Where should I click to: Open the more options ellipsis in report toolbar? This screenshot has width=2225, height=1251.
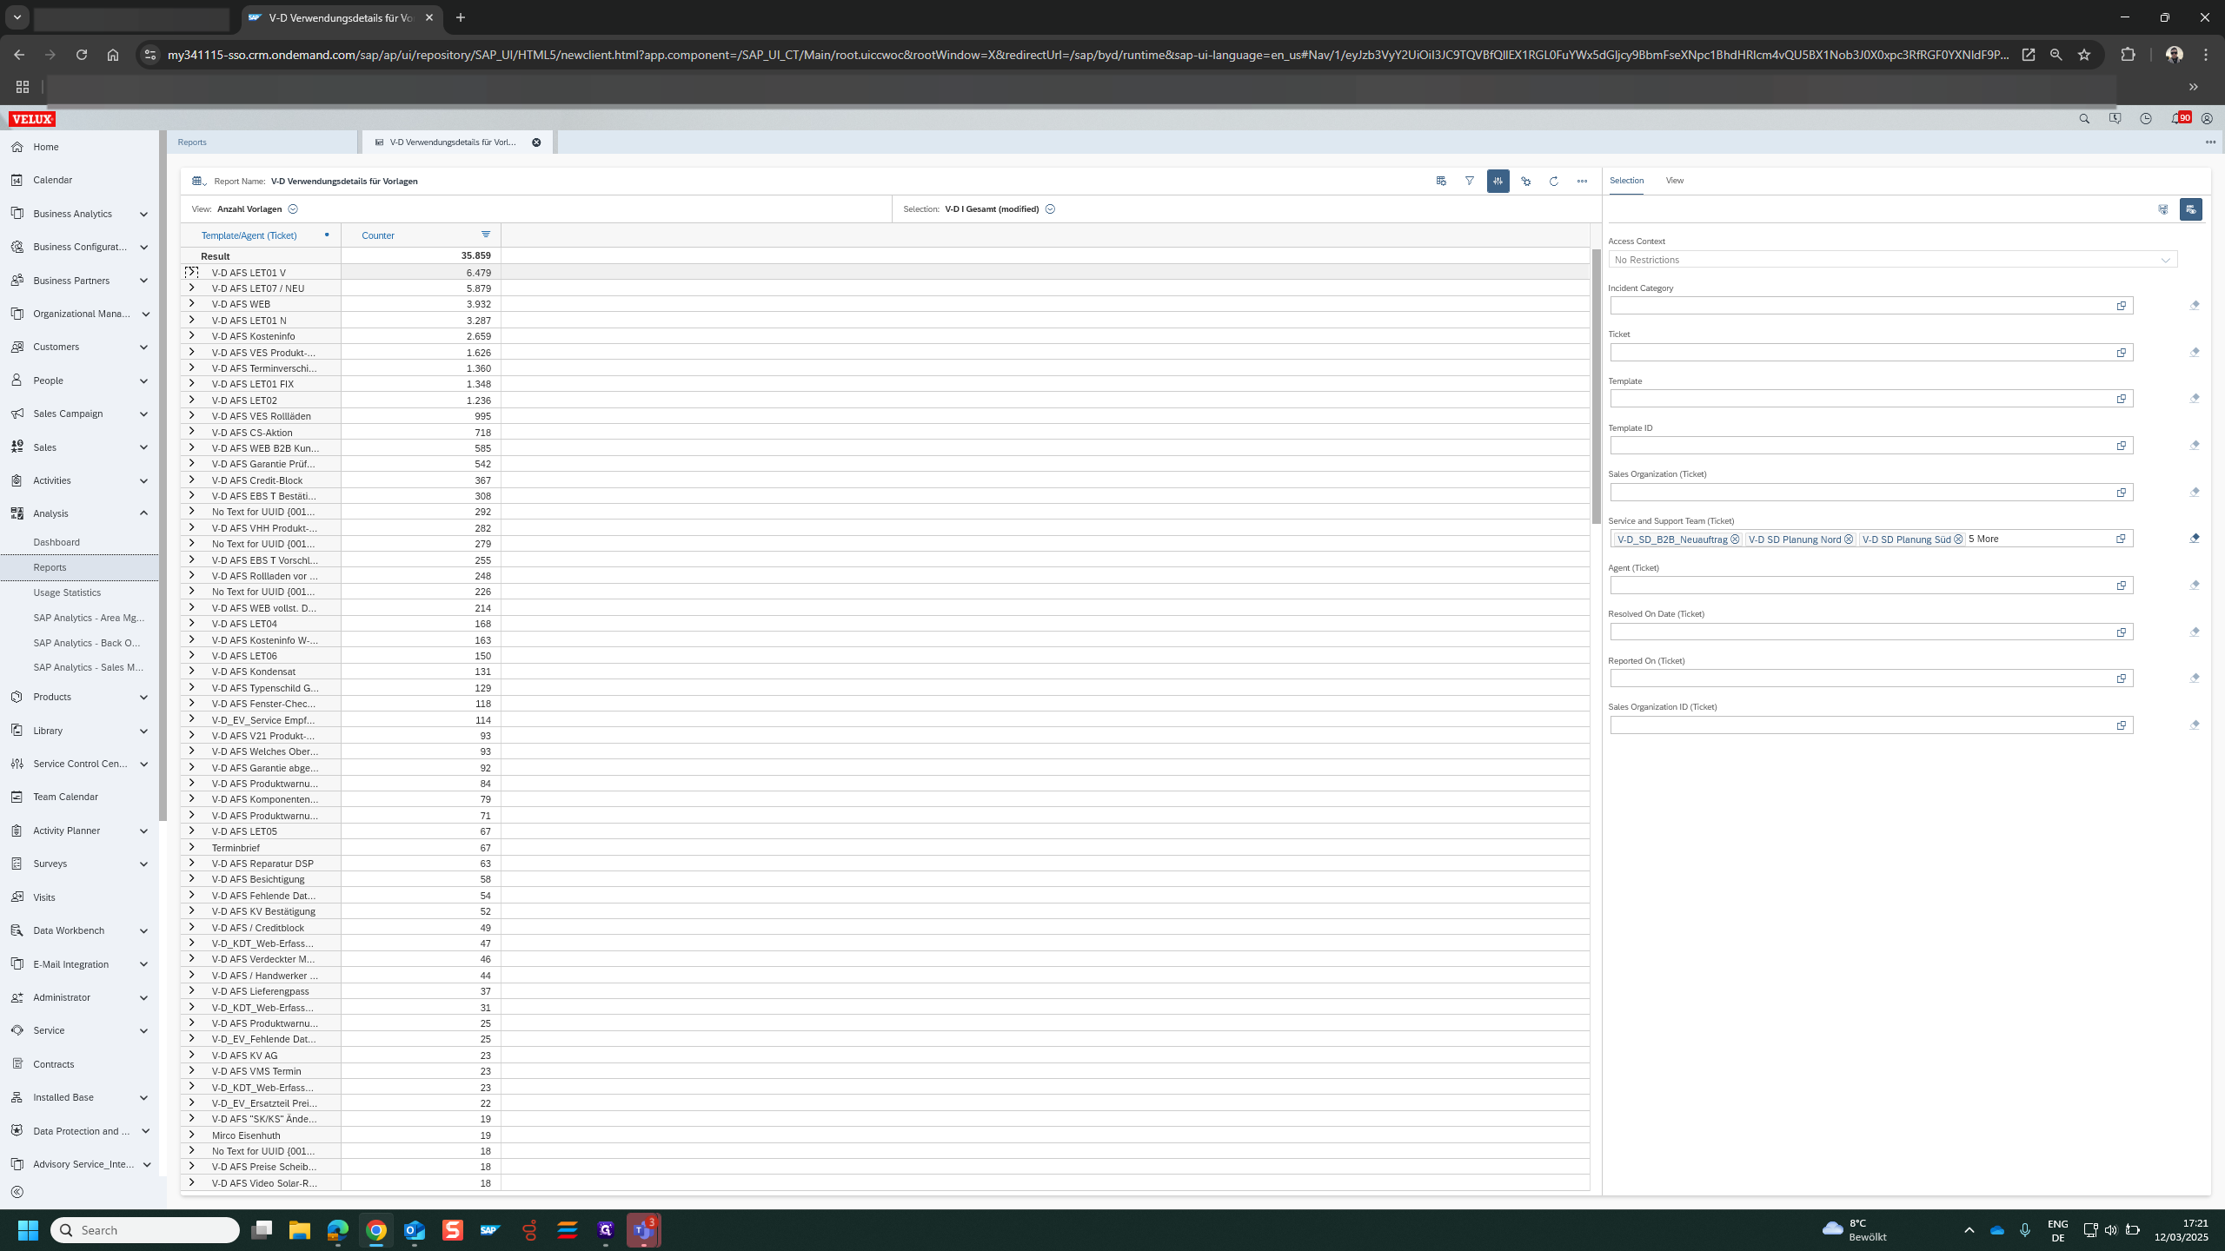tap(1582, 181)
